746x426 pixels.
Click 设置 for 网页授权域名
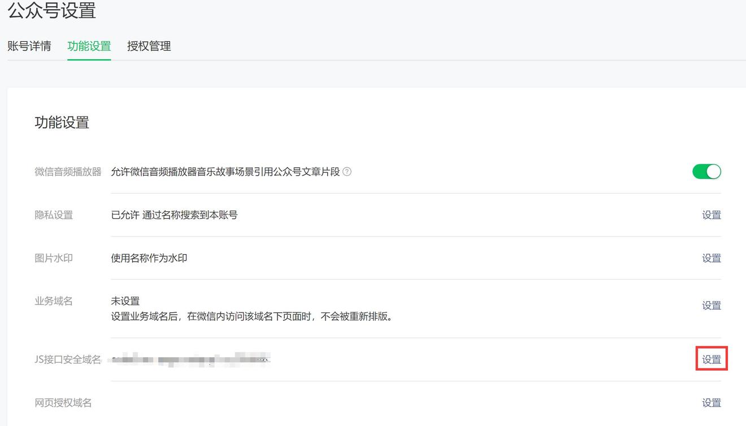coord(711,403)
